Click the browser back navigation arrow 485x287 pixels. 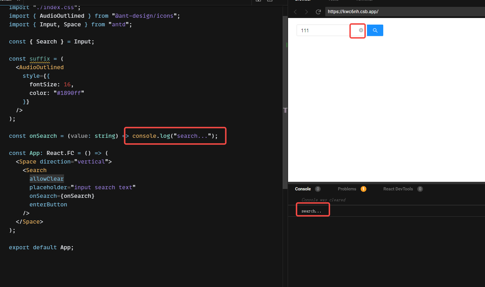(295, 12)
